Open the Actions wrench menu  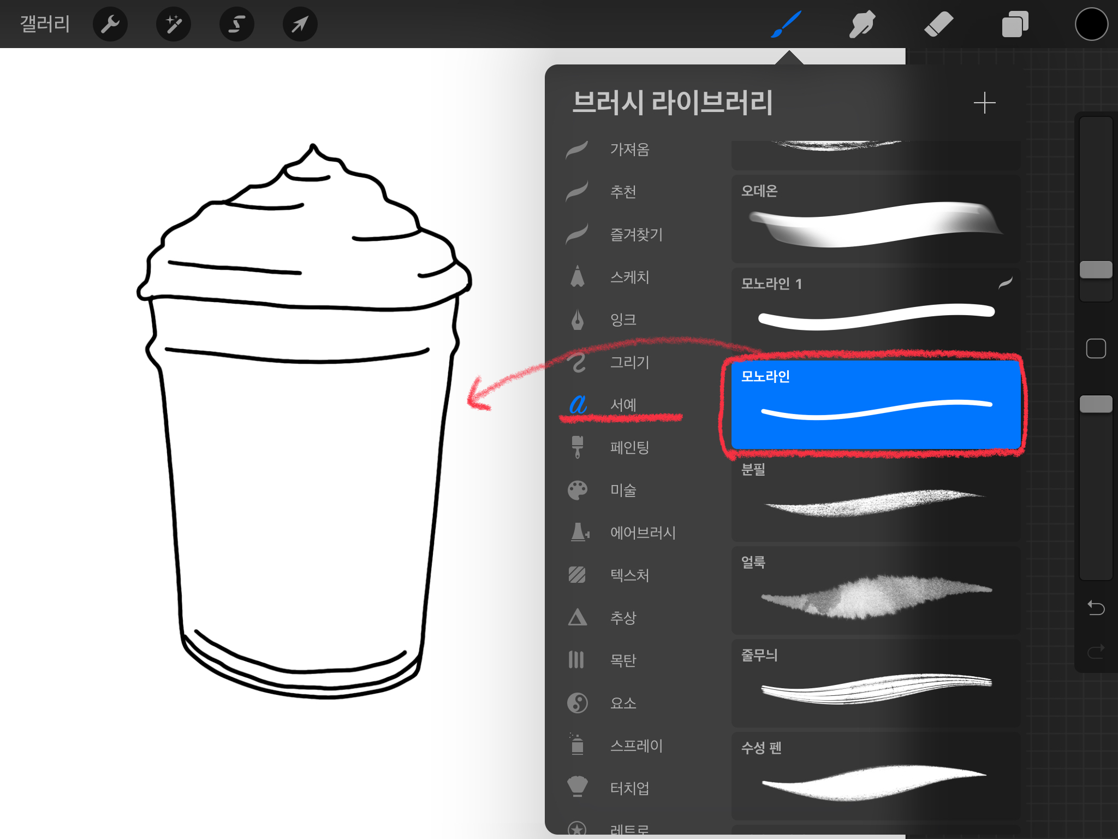coord(110,24)
